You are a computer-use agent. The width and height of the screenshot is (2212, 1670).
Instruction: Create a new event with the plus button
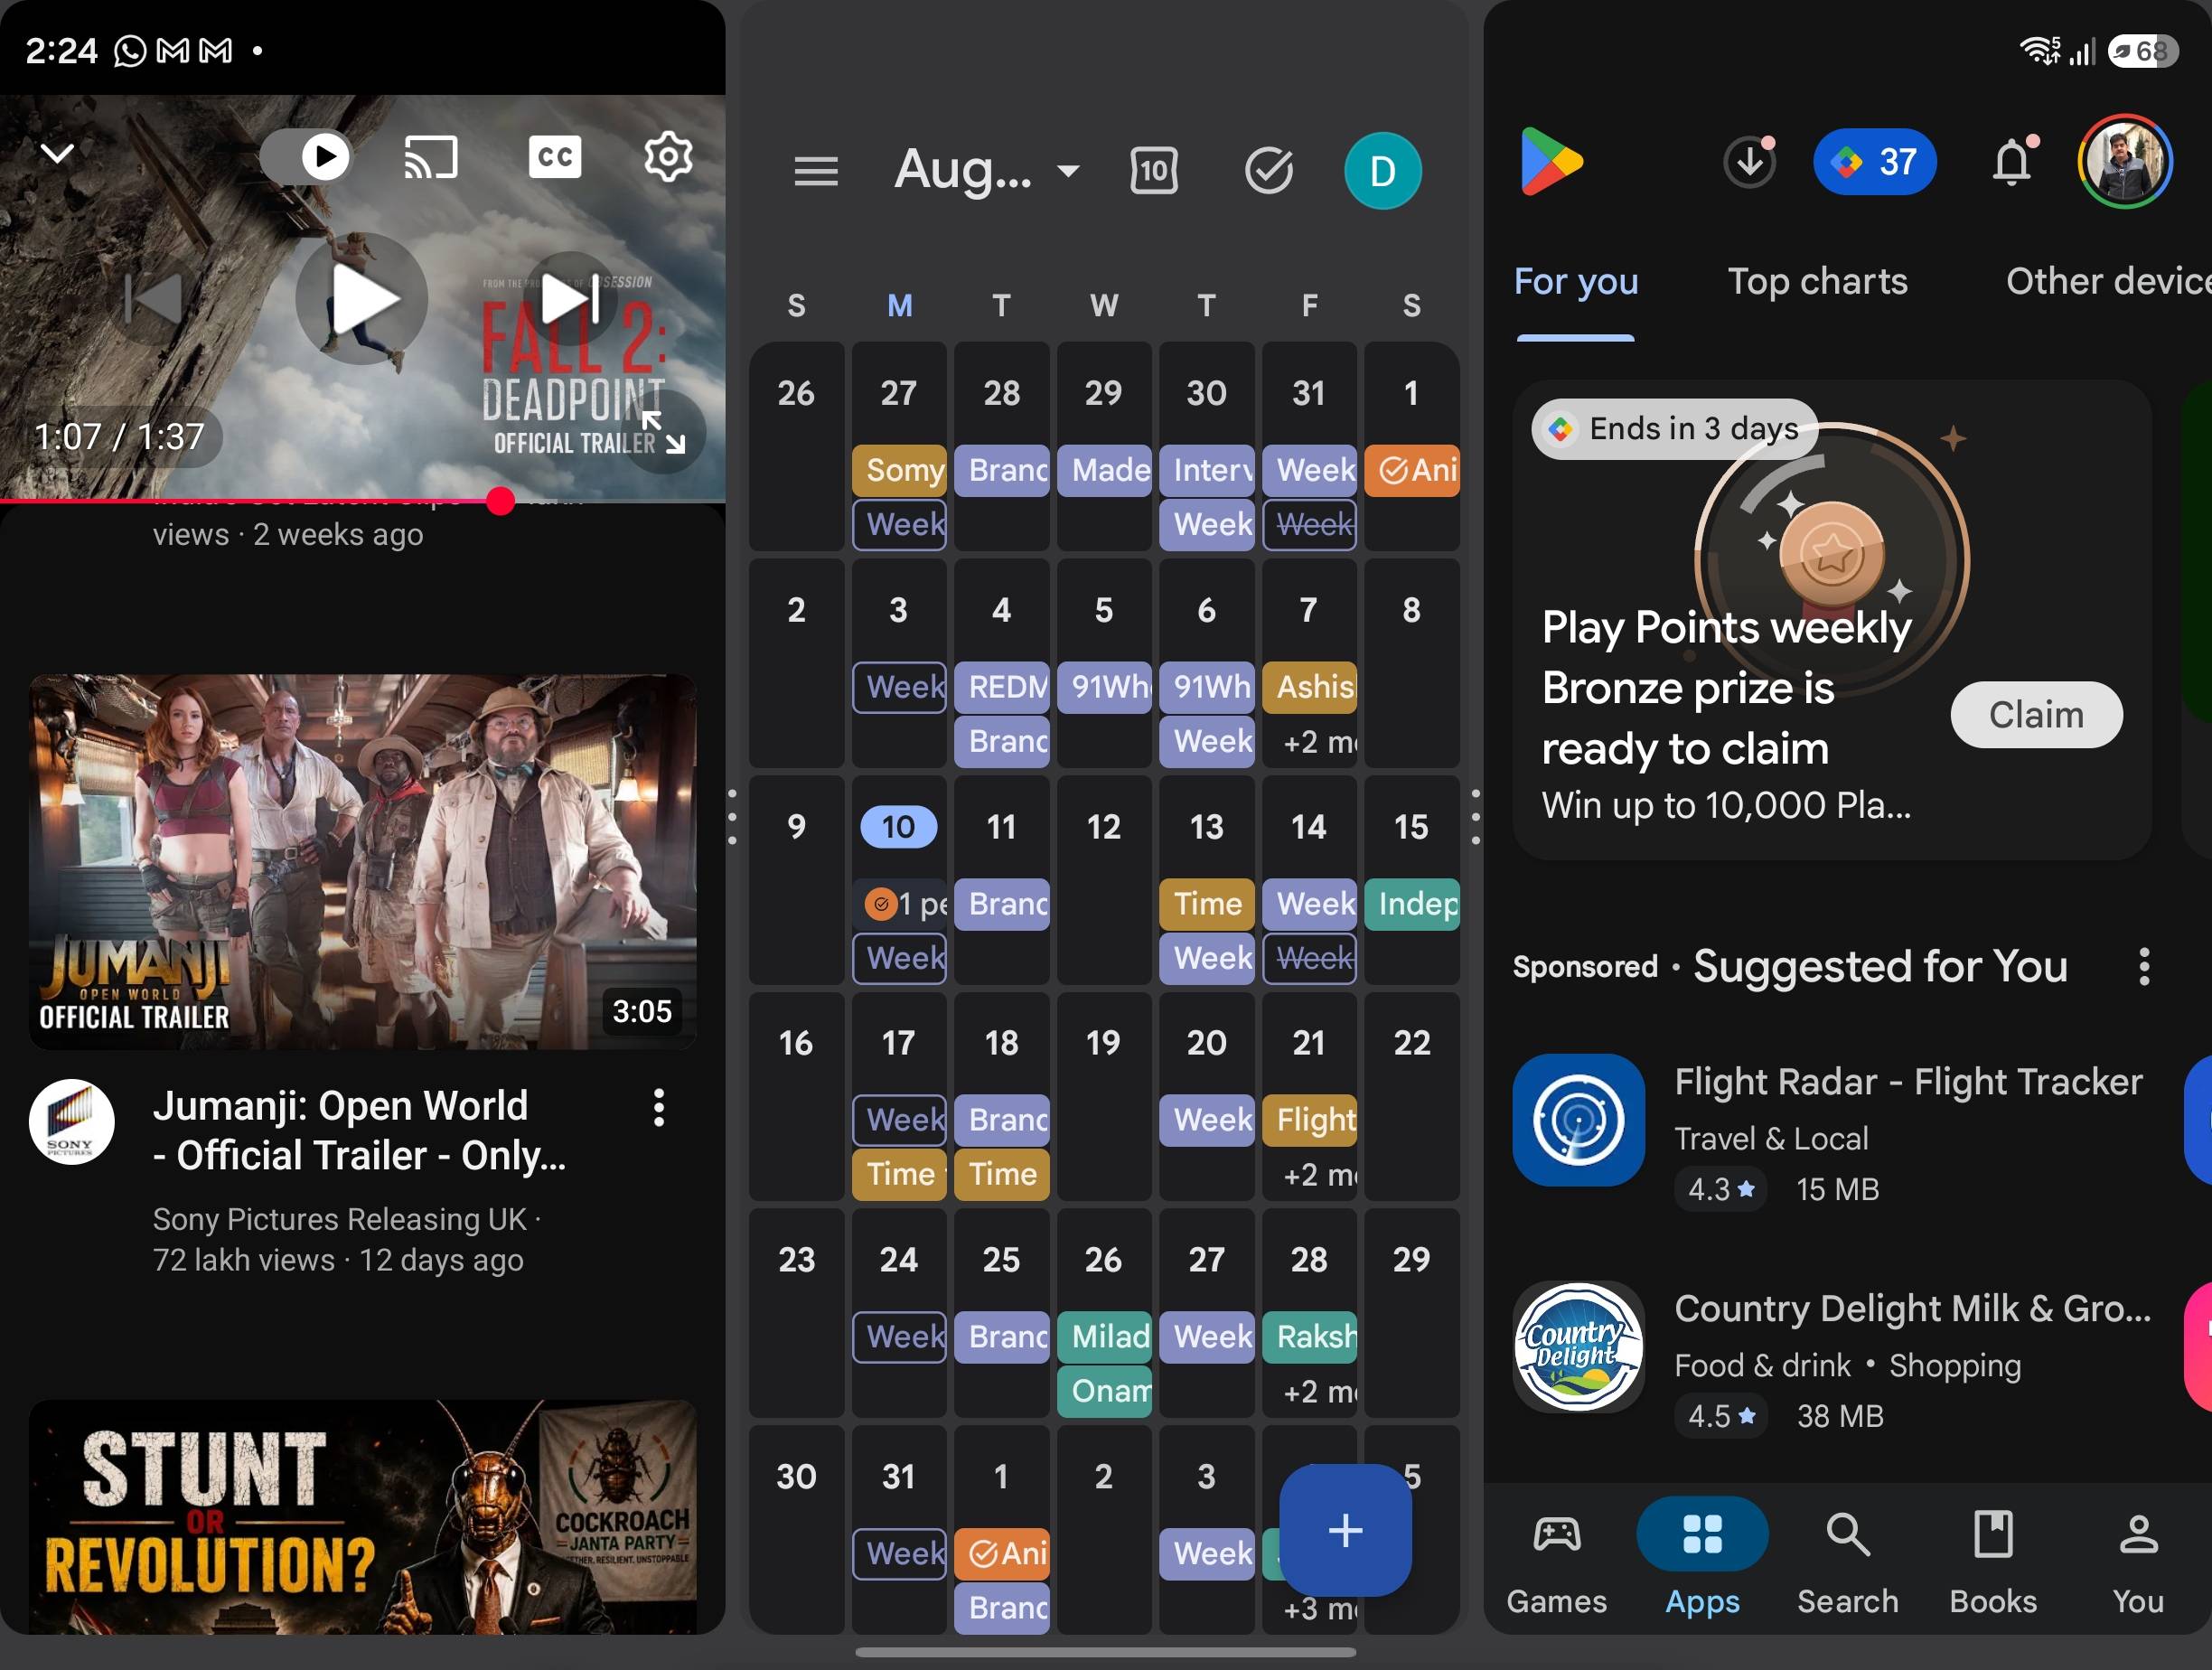(x=1346, y=1530)
